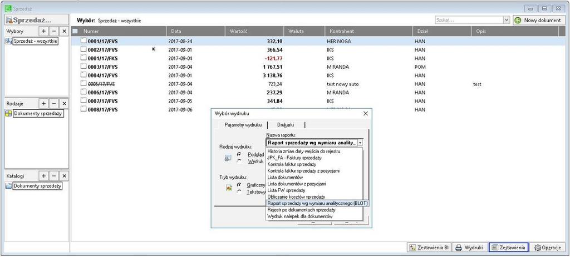Screen dimensions: 570x257
Task: Tick checkbox for document 0004/17/FVS
Action: click(x=83, y=75)
